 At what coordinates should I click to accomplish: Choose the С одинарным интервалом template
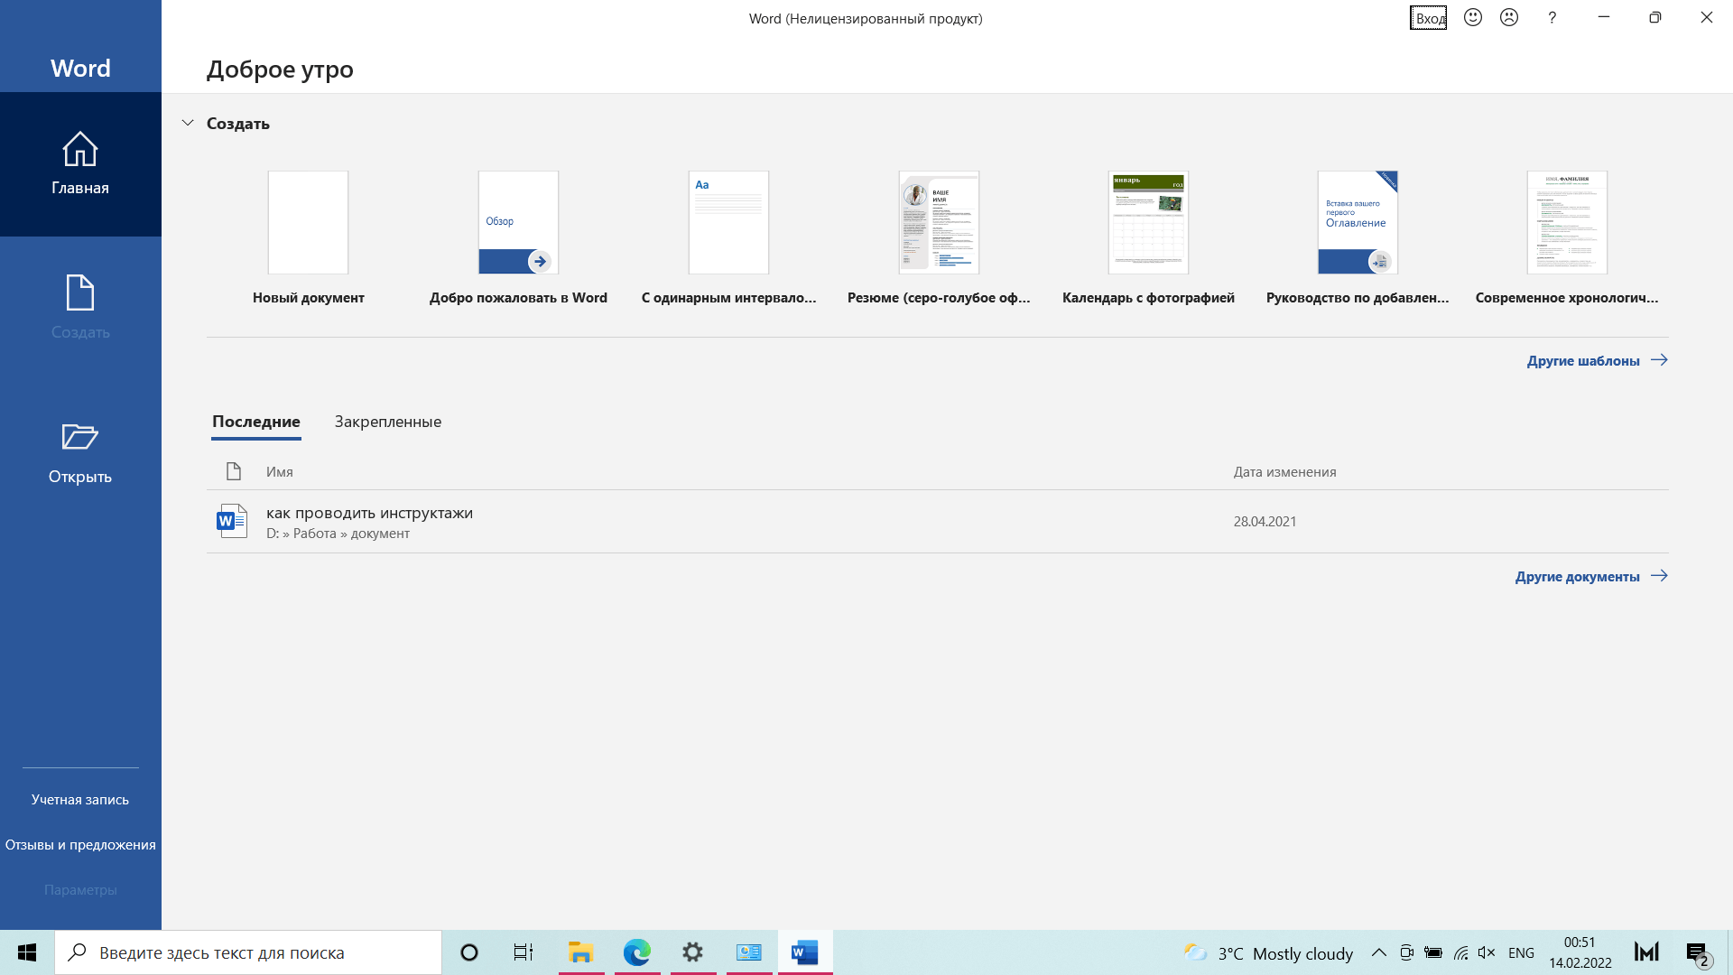tap(728, 238)
